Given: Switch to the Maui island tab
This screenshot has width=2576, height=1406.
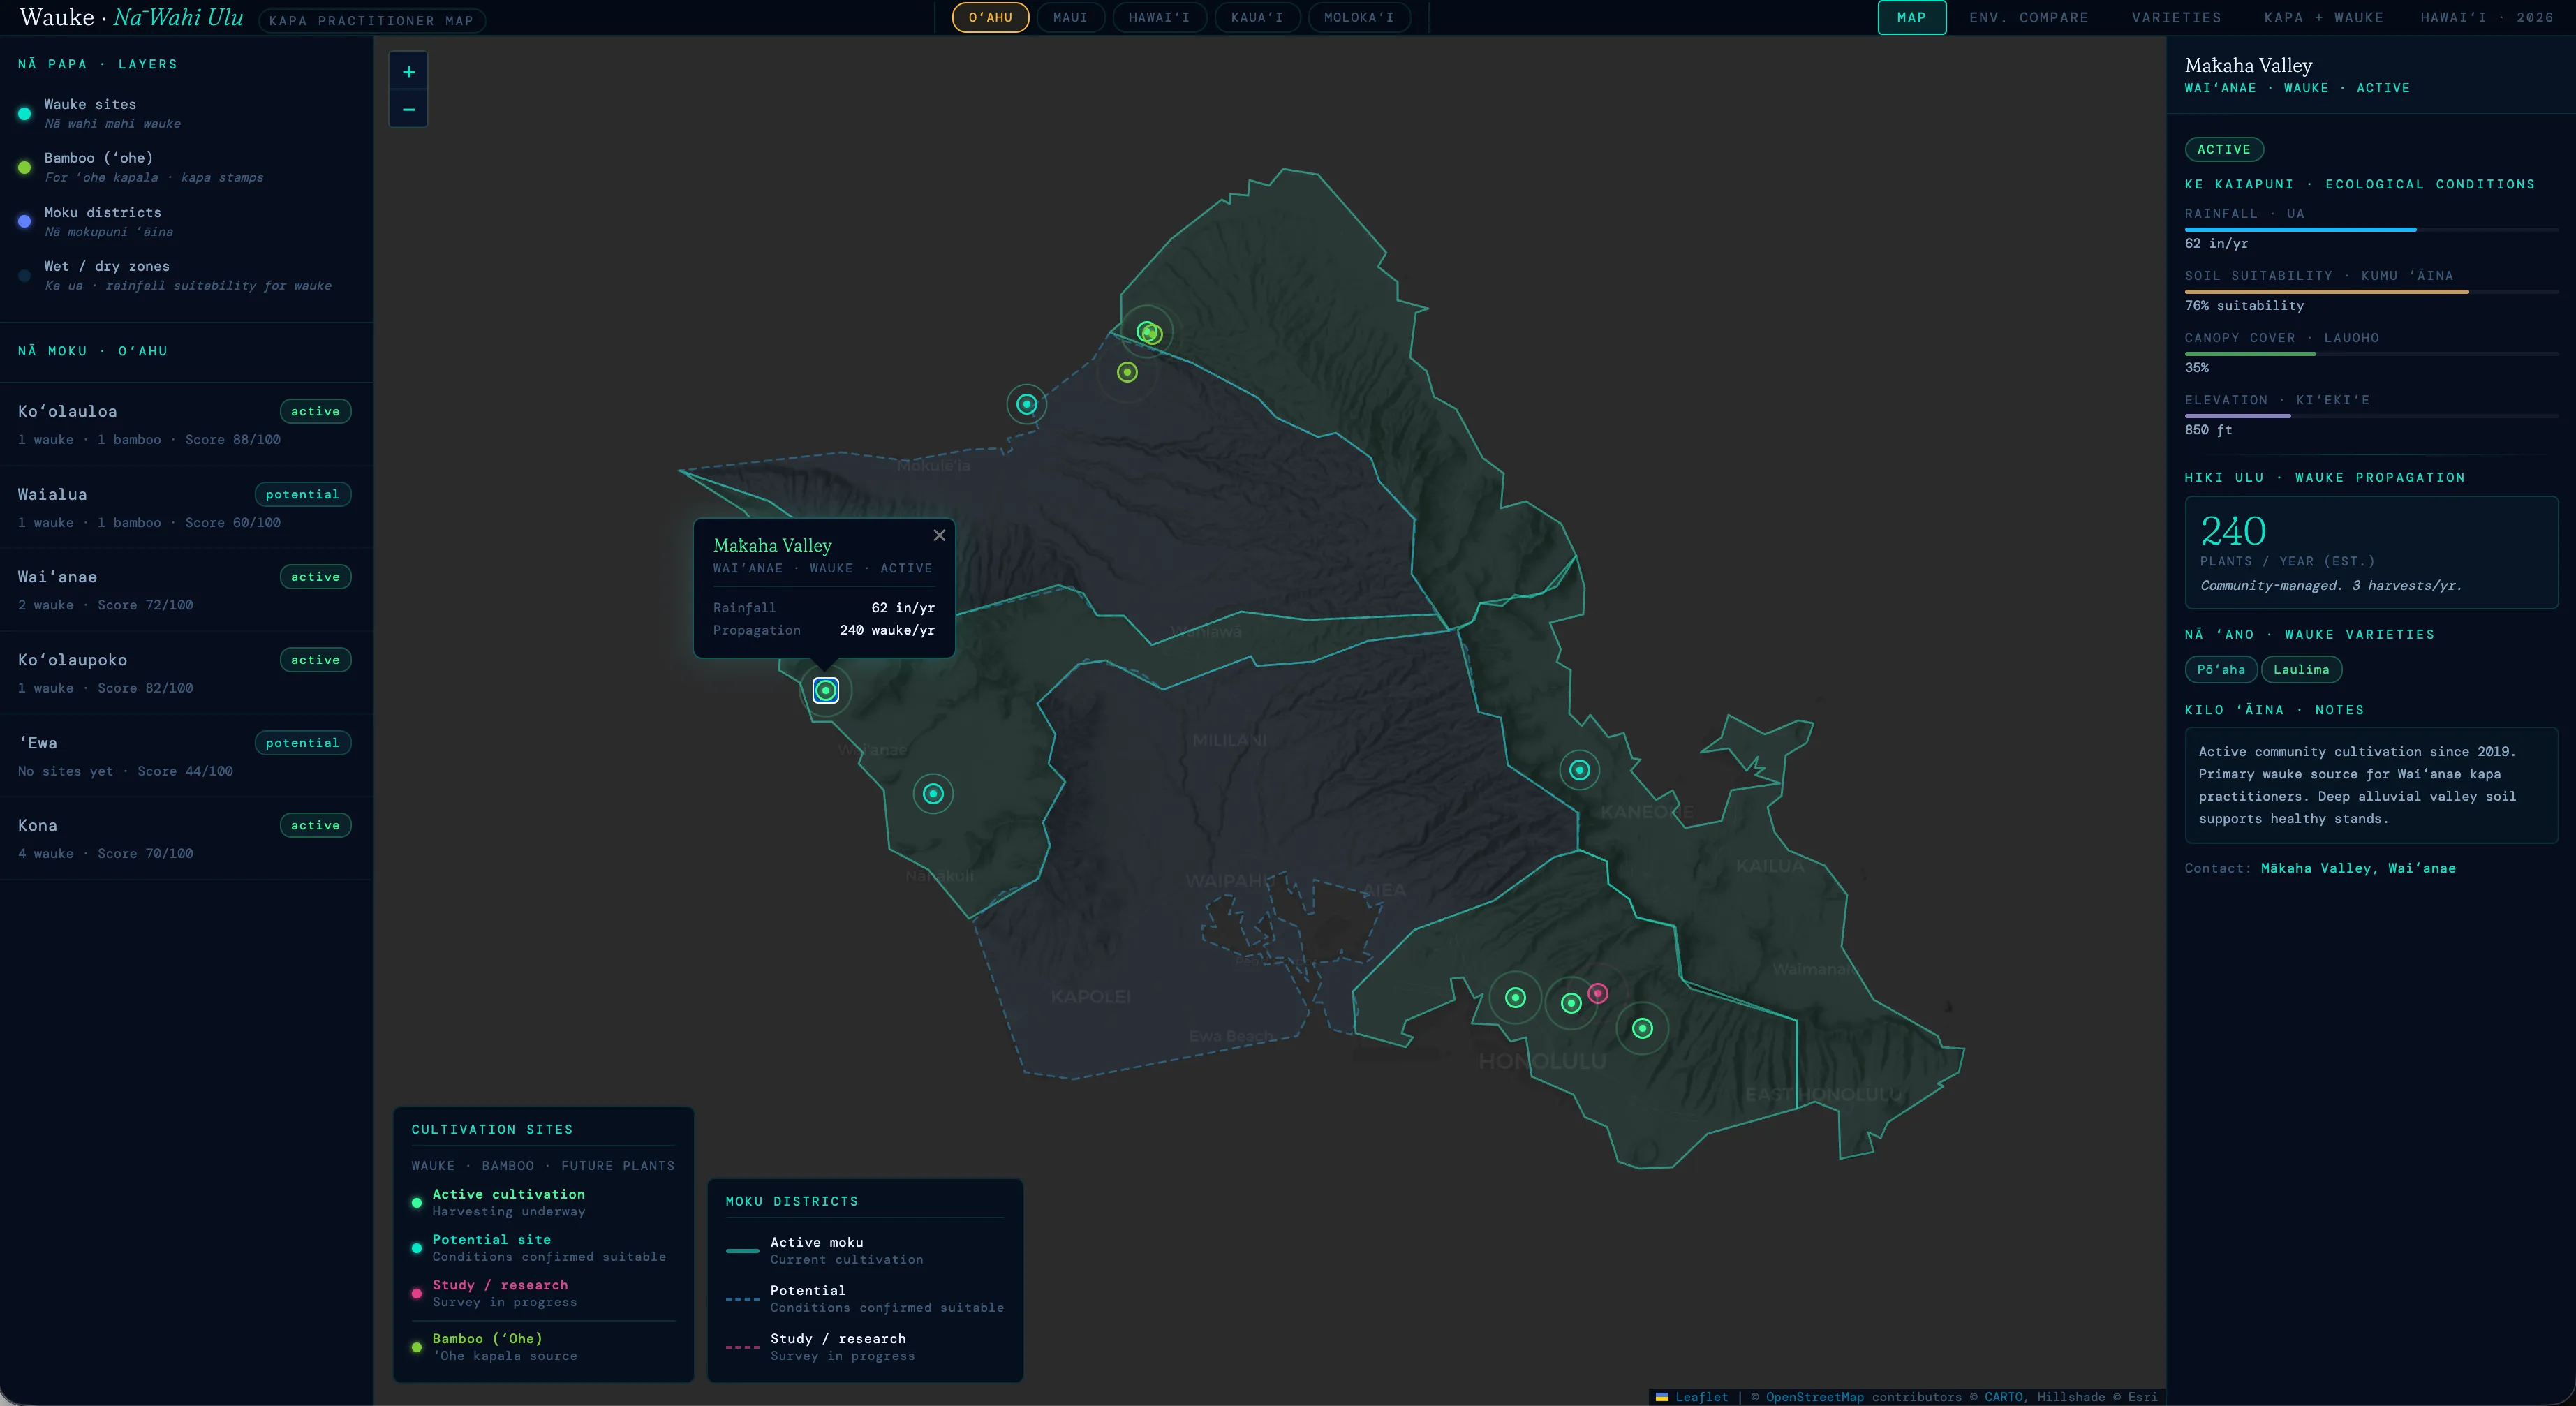Looking at the screenshot, I should [x=1070, y=18].
